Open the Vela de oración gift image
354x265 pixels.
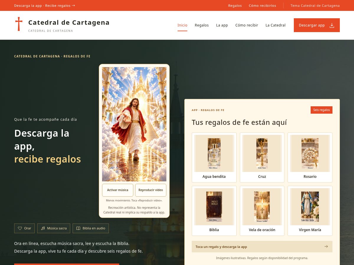click(x=262, y=207)
